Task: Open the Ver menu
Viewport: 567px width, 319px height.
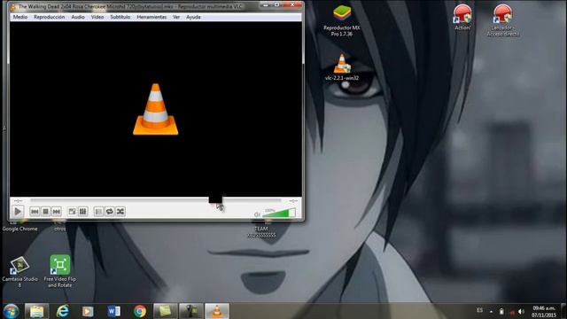Action: [x=176, y=17]
